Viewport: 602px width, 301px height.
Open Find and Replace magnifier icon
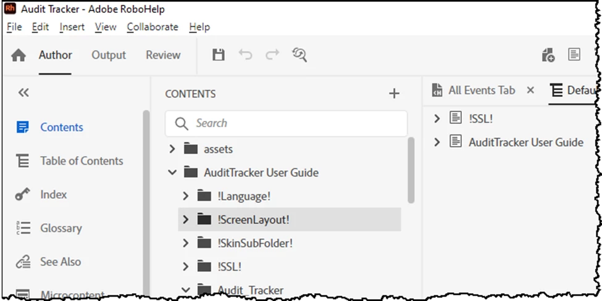[299, 55]
